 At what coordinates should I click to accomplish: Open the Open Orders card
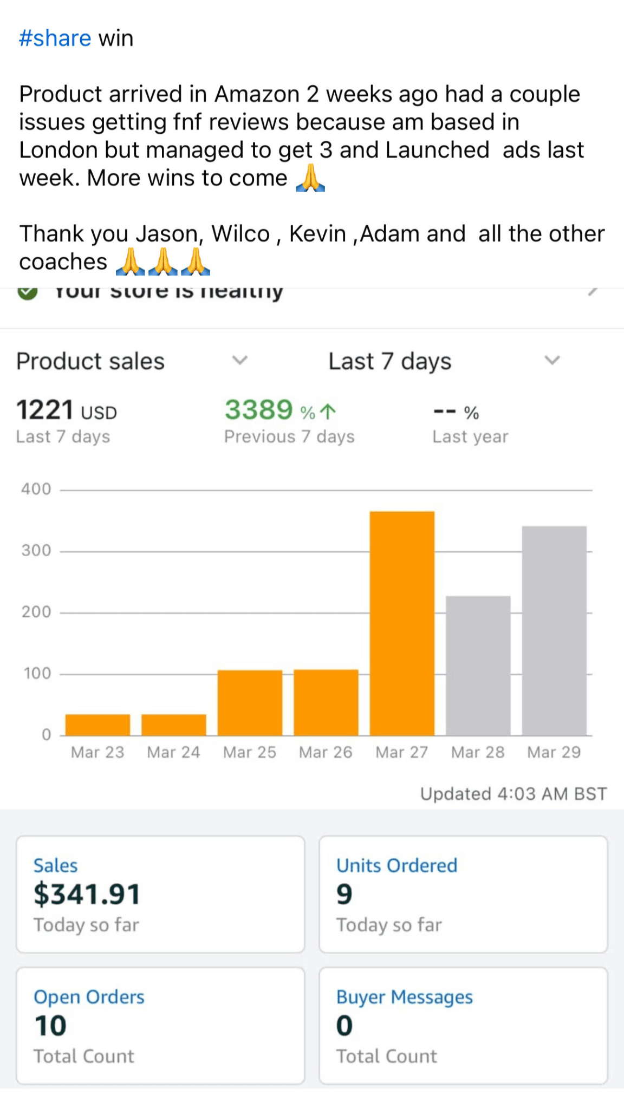pyautogui.click(x=160, y=1026)
